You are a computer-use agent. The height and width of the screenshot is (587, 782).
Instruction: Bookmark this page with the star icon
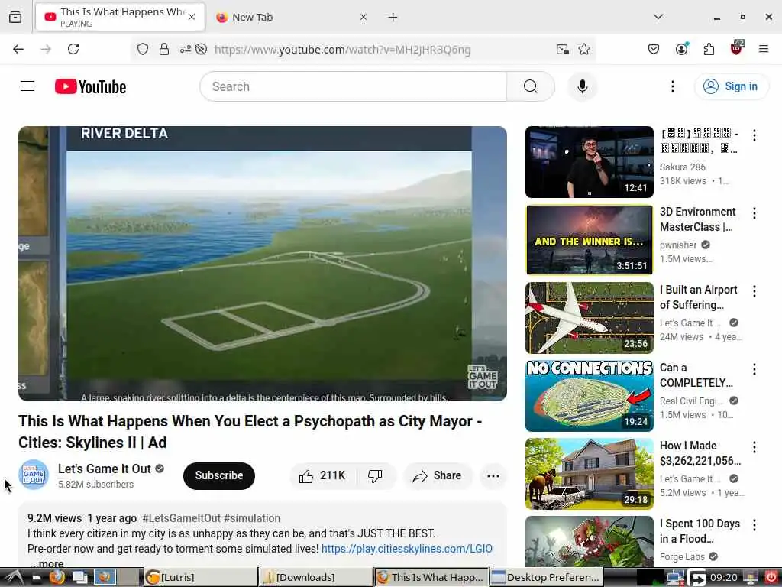tap(584, 49)
